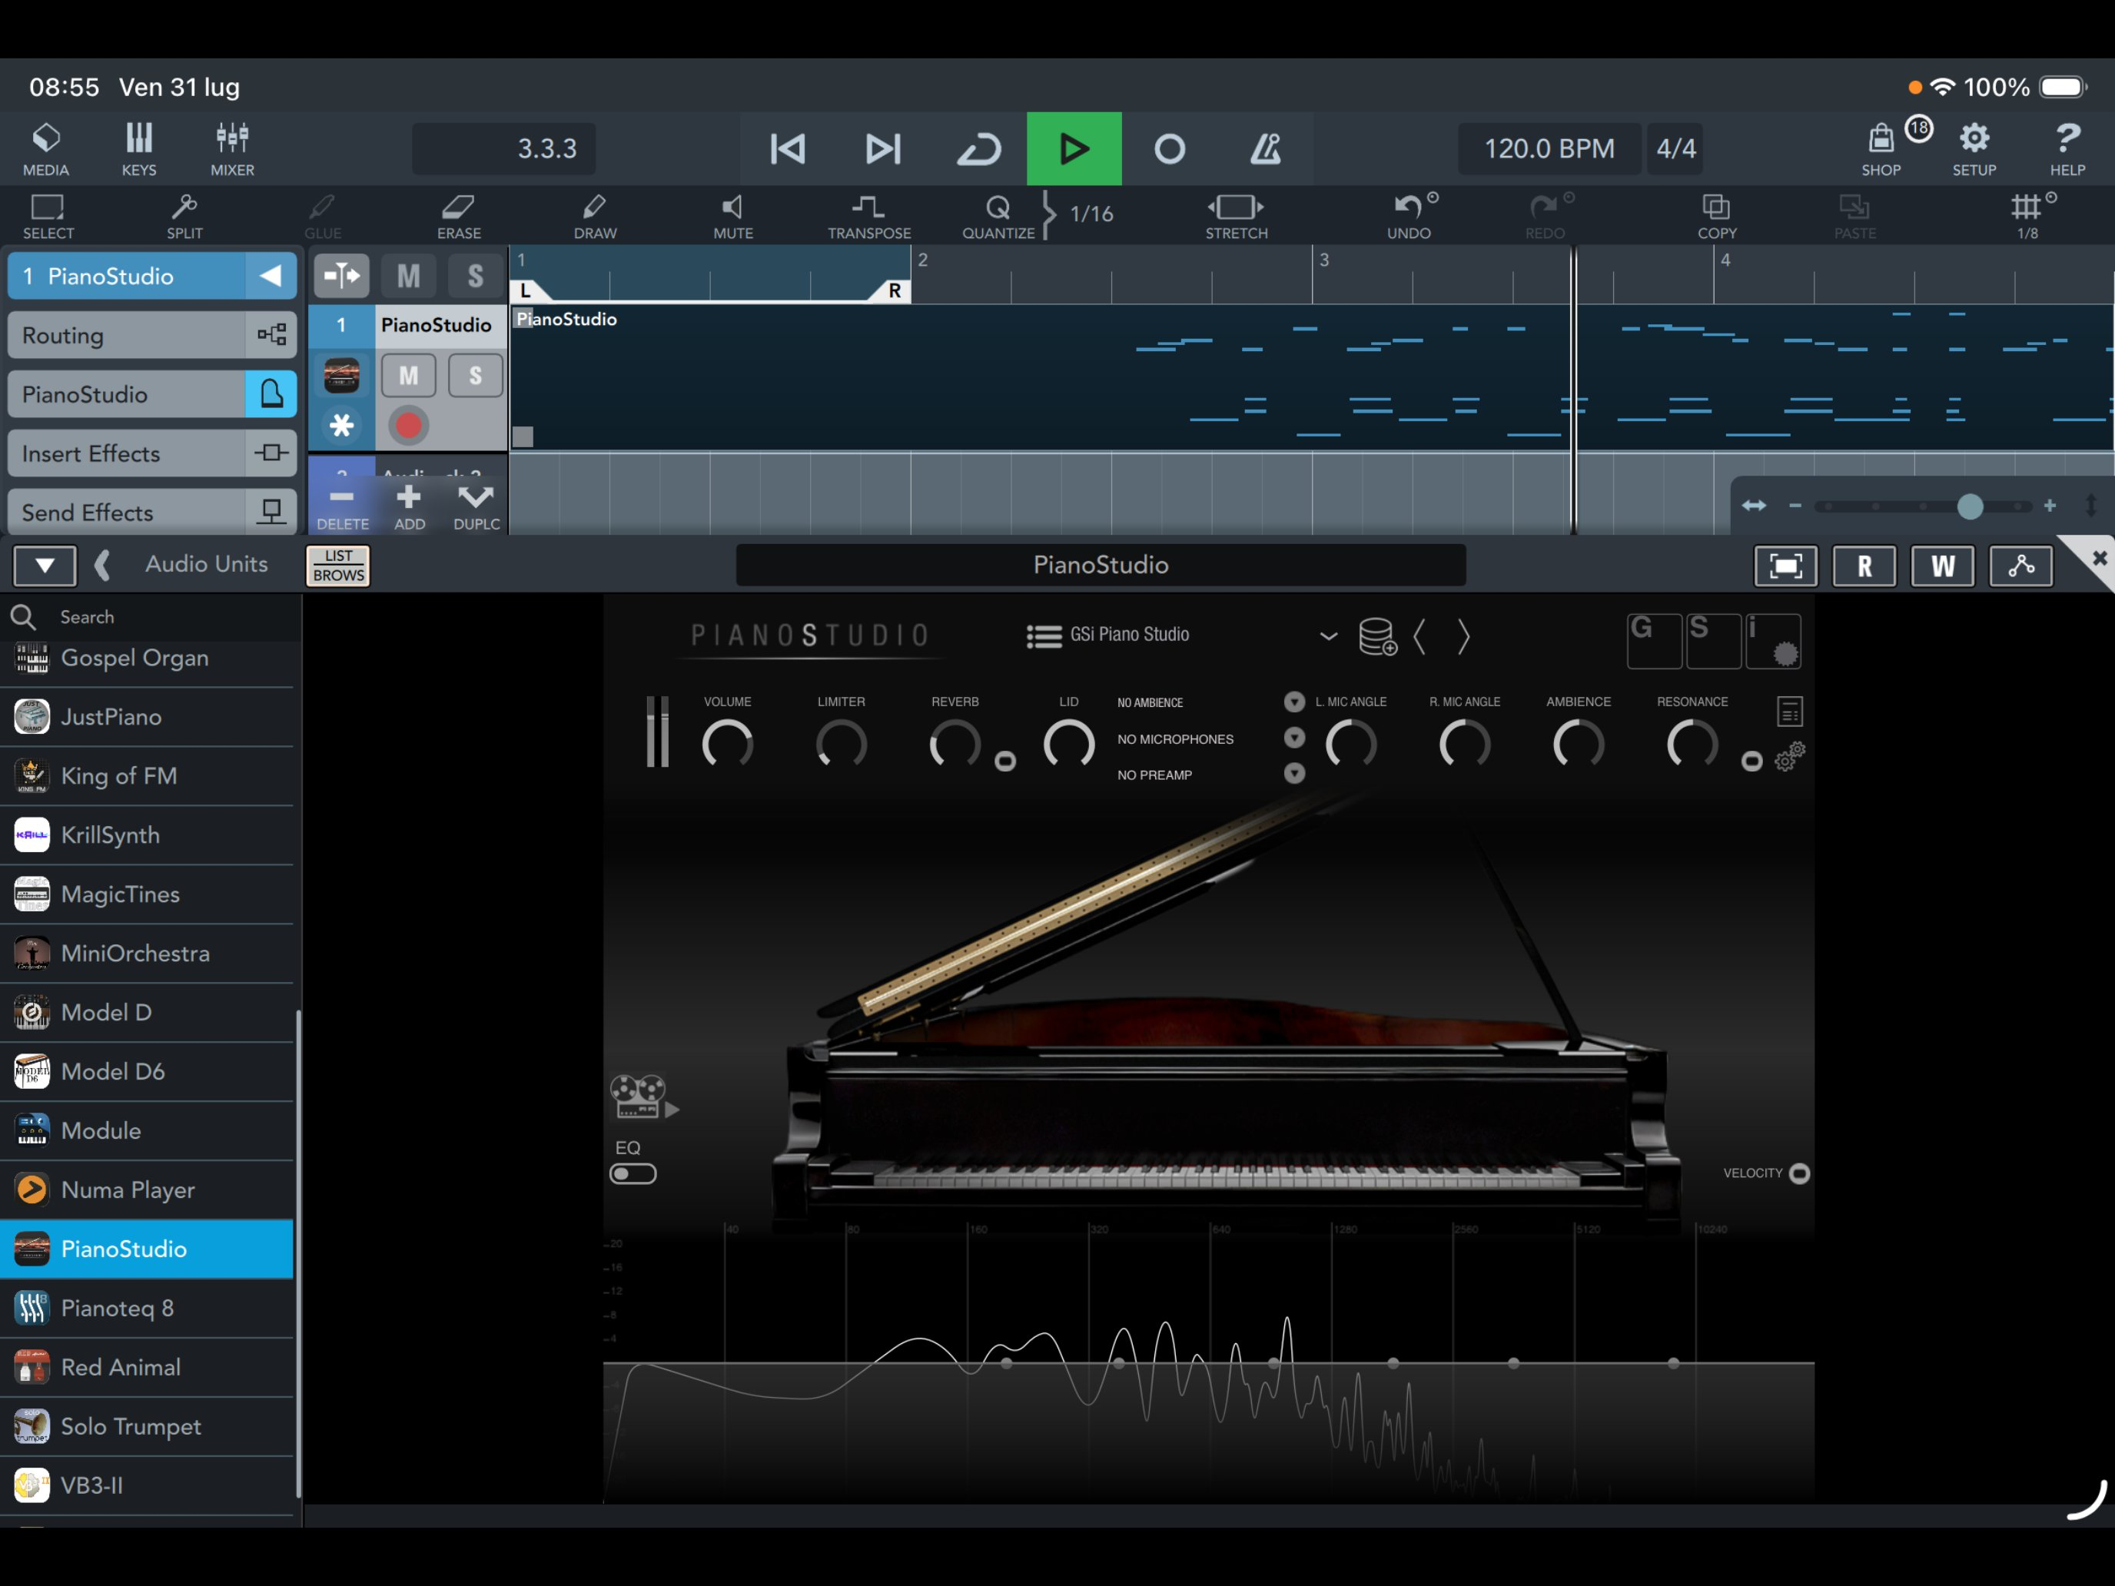The image size is (2115, 1586).
Task: Choose the DRAW pencil tool
Action: pos(595,216)
